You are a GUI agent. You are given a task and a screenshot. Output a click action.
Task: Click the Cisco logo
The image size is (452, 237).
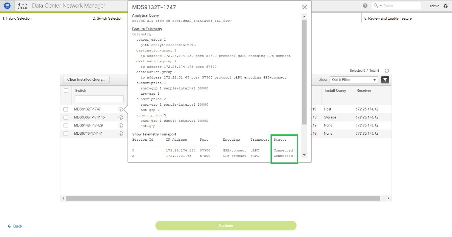click(x=22, y=6)
